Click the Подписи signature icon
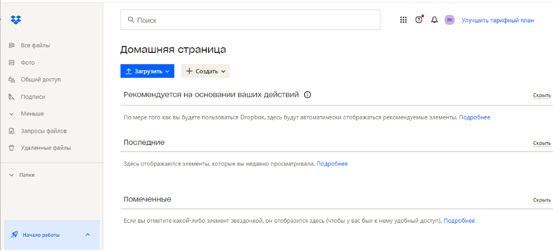 [x=11, y=97]
